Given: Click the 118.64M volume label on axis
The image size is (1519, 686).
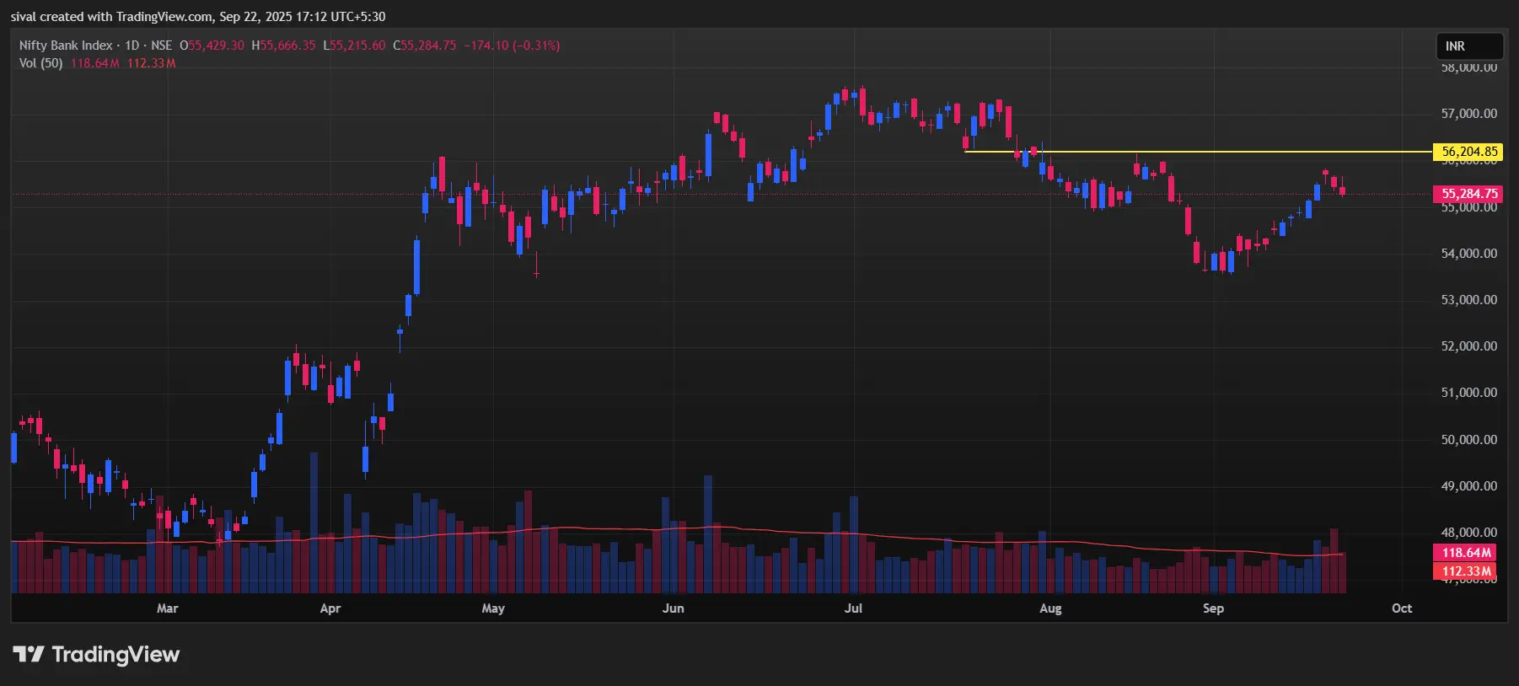Looking at the screenshot, I should click(x=1465, y=553).
